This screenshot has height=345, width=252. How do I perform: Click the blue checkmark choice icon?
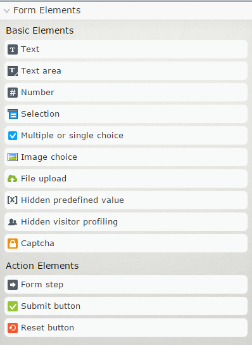coord(13,136)
